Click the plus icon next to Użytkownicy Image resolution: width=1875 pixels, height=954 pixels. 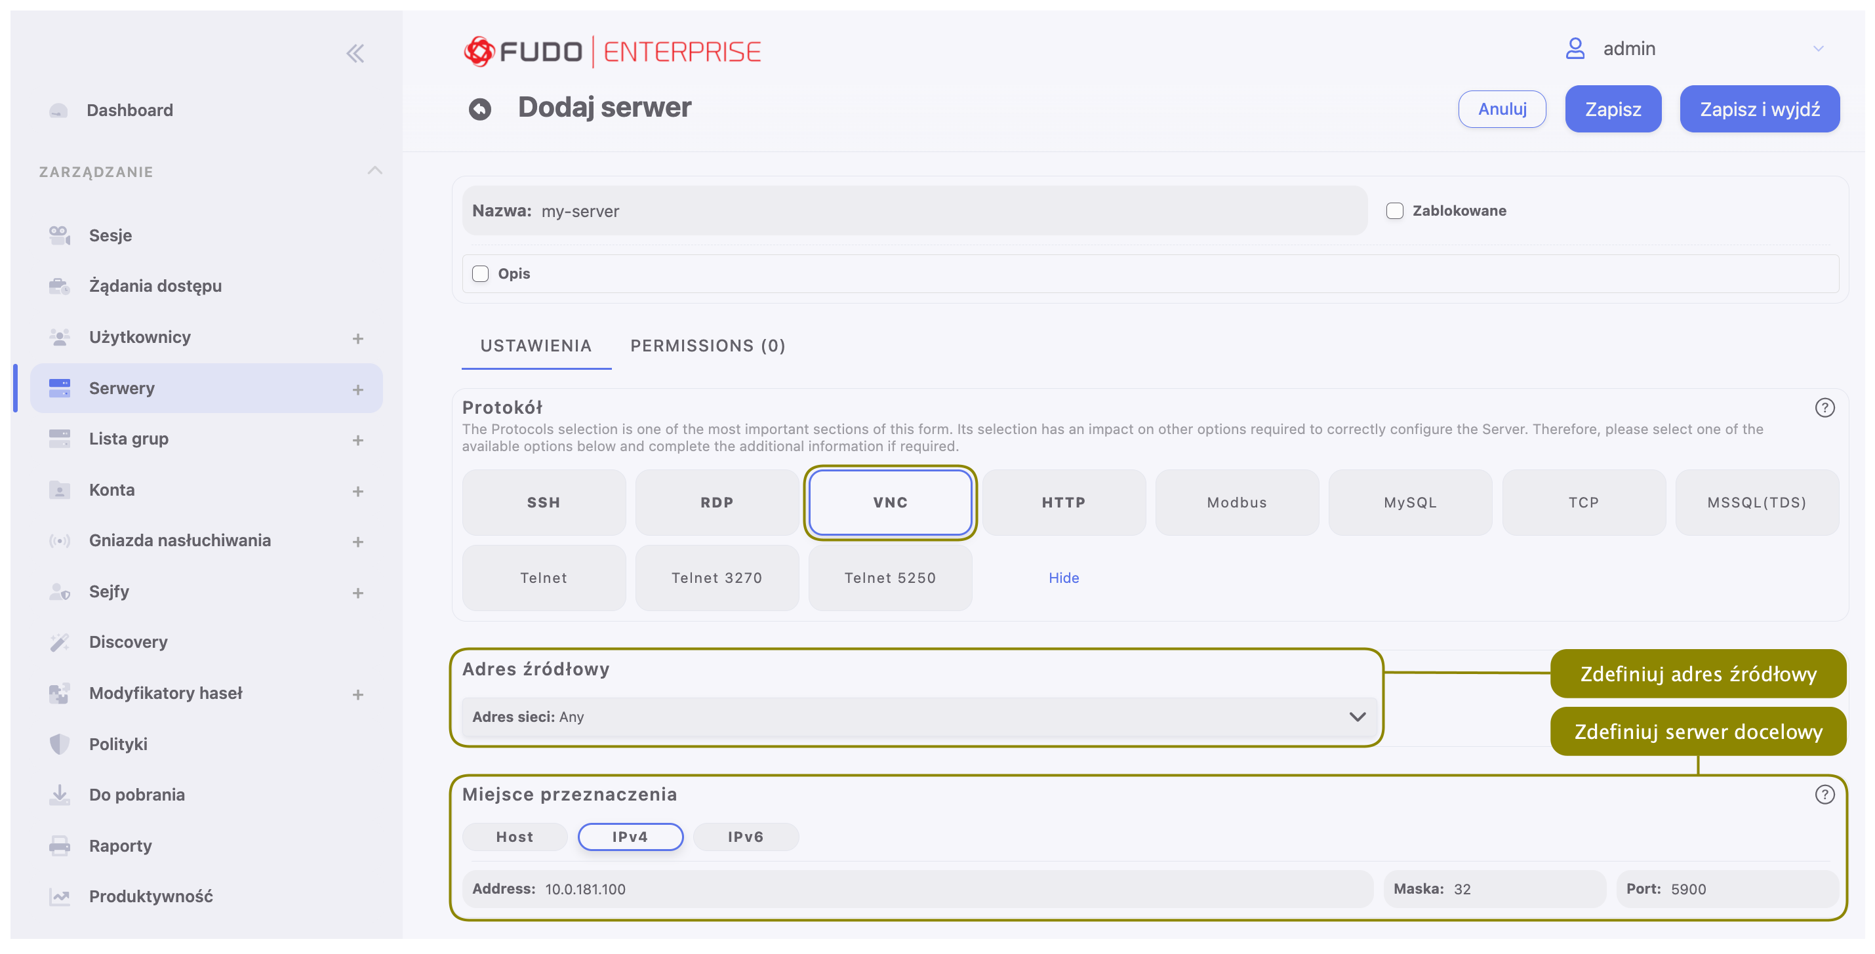pyautogui.click(x=357, y=338)
